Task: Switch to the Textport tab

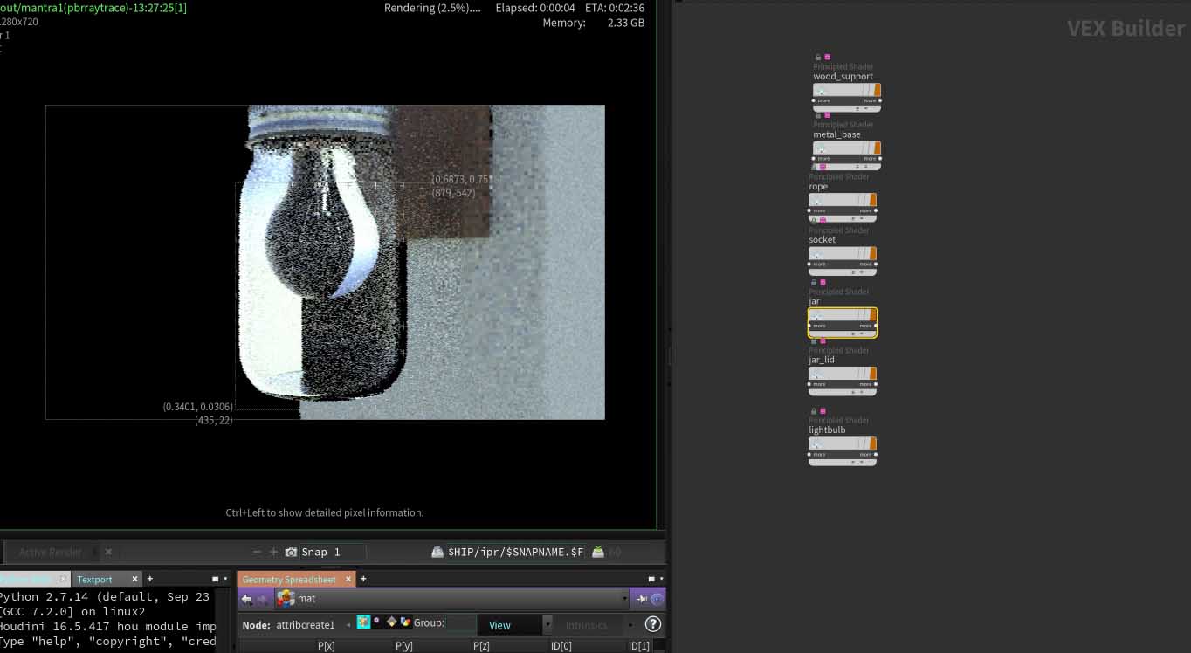Action: click(94, 579)
